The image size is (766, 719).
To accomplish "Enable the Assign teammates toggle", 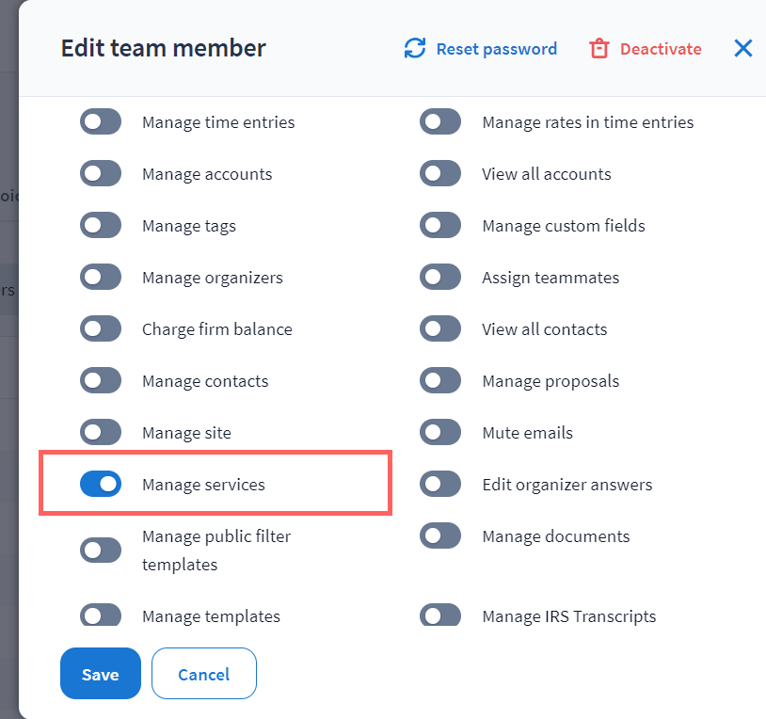I will tap(440, 277).
